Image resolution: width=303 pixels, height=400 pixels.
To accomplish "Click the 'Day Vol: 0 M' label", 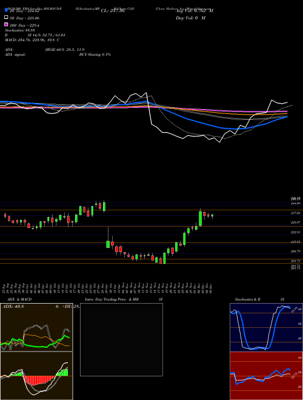I will click(190, 18).
